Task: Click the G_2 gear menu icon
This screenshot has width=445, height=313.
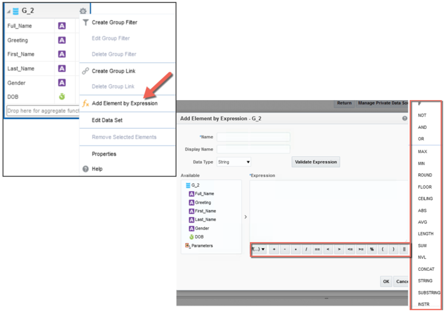Action: click(83, 11)
